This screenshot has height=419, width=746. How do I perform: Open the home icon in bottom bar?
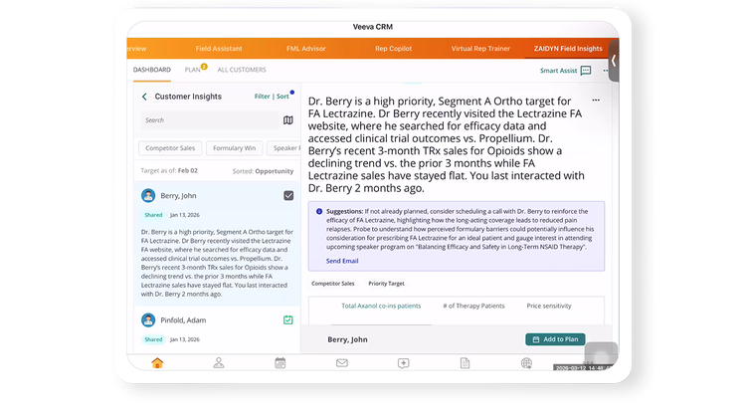coord(157,363)
